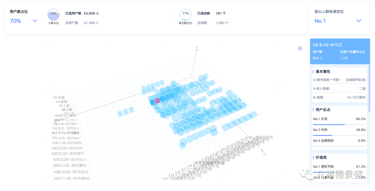Click the No.1 外观 row label
The image size is (375, 191).
click(320, 119)
